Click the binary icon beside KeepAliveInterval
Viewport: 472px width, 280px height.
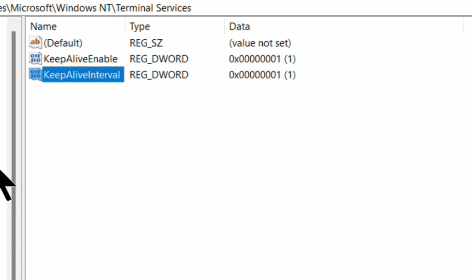pyautogui.click(x=36, y=74)
